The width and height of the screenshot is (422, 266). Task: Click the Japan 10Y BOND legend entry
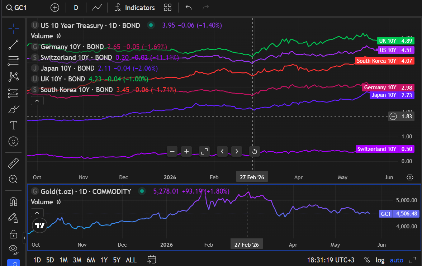pyautogui.click(x=67, y=68)
